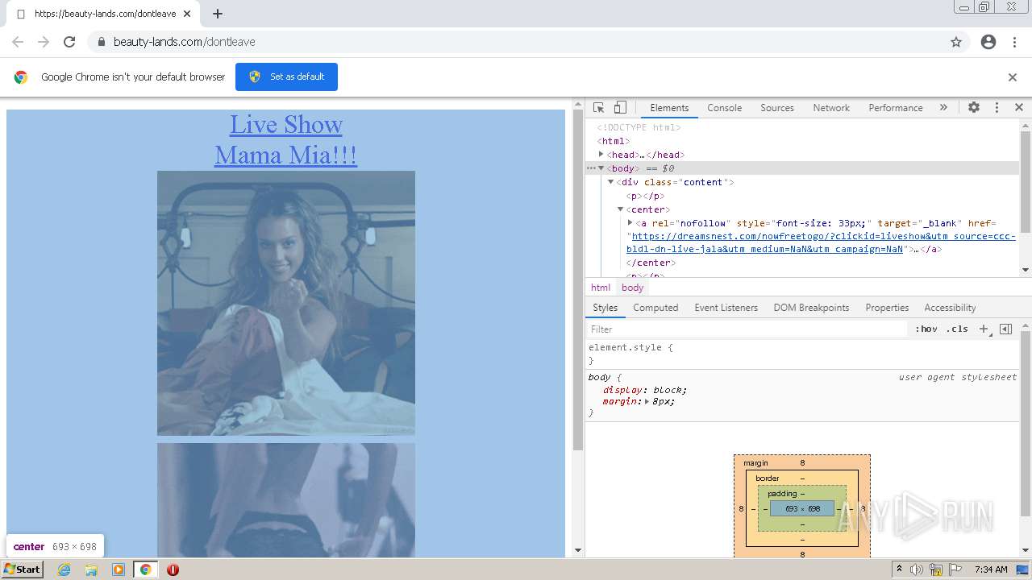Go forward in history
1032x580 pixels.
click(x=44, y=42)
